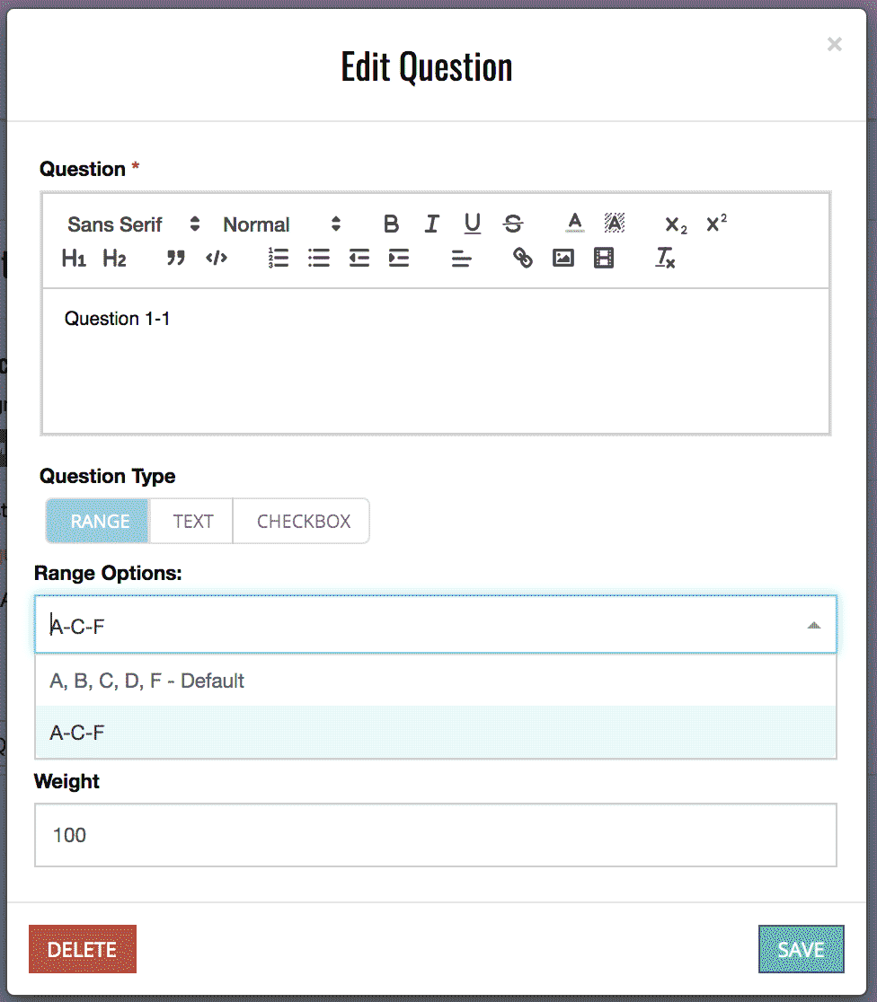Select the RANGE question type
Screen dimensions: 877x1002
[98, 521]
